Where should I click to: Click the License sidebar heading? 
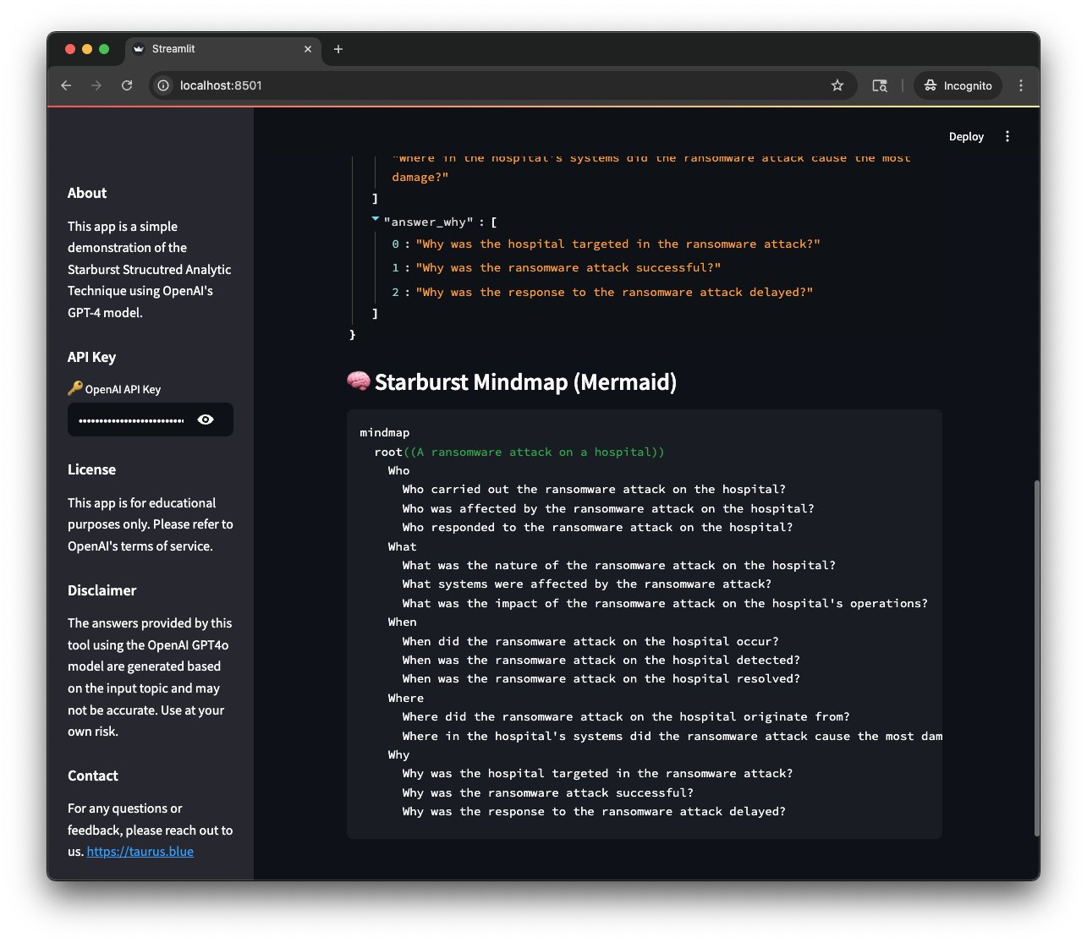pyautogui.click(x=91, y=469)
